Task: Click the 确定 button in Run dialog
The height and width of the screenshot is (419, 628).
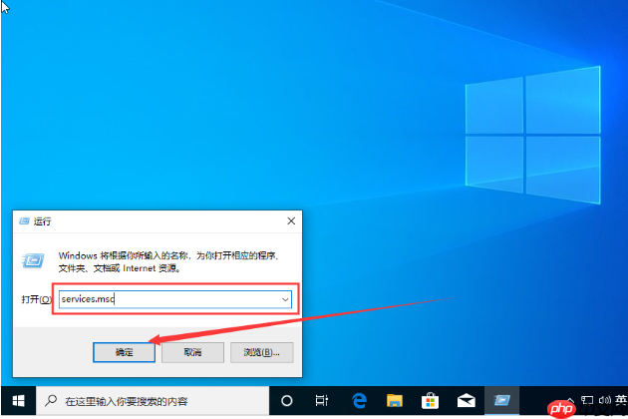Action: (x=125, y=352)
